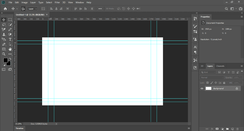Open the Fill dropdown arrow
Image resolution: width=244 pixels, height=131 pixels.
point(241,83)
